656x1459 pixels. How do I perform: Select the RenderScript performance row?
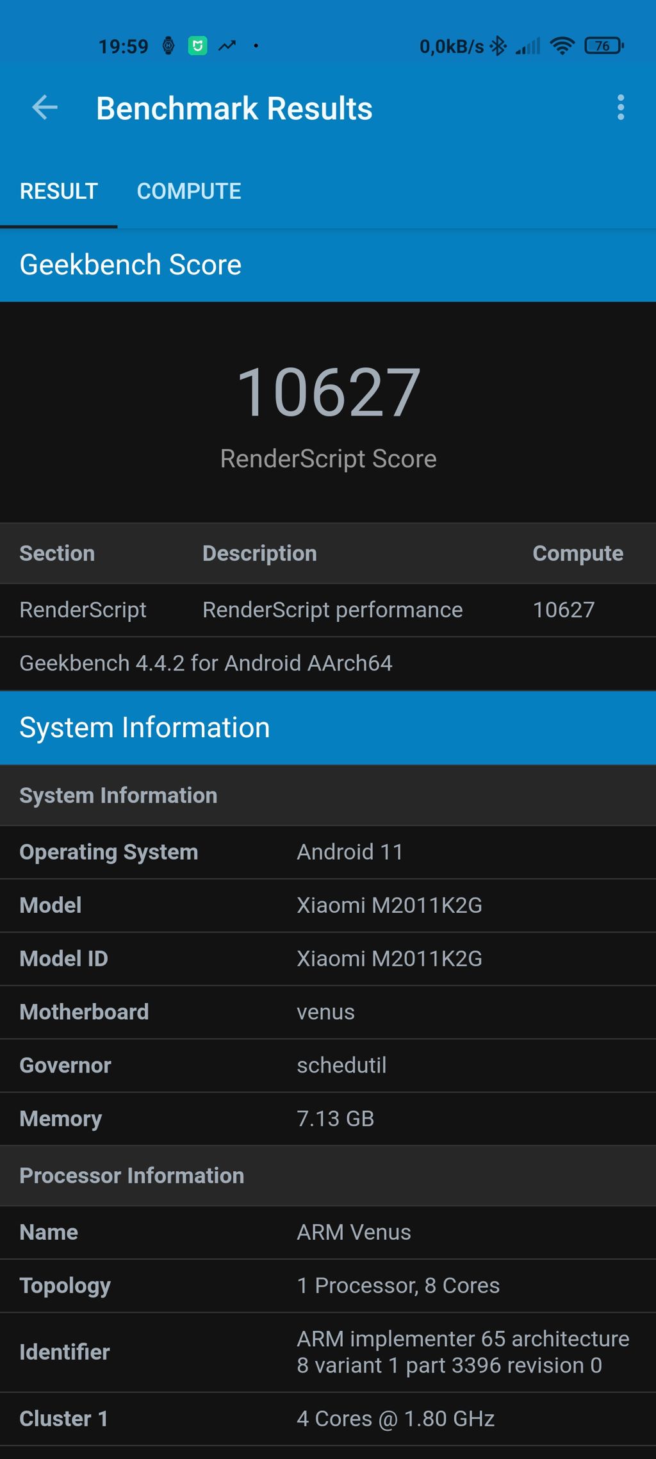pos(328,610)
